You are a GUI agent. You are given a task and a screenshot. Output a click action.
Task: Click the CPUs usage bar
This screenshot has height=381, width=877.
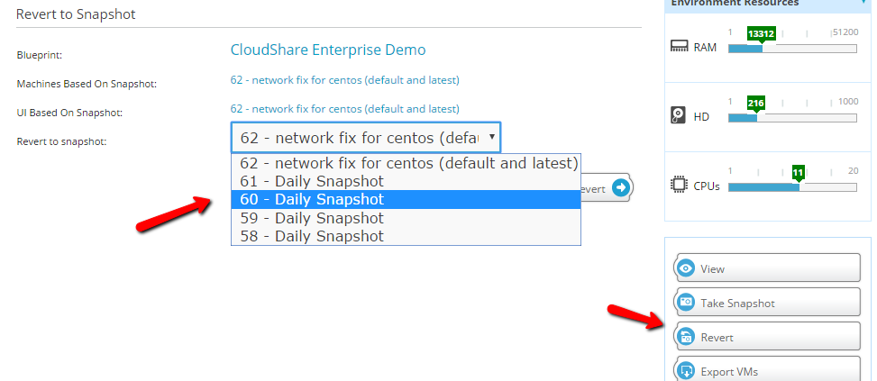tap(792, 187)
